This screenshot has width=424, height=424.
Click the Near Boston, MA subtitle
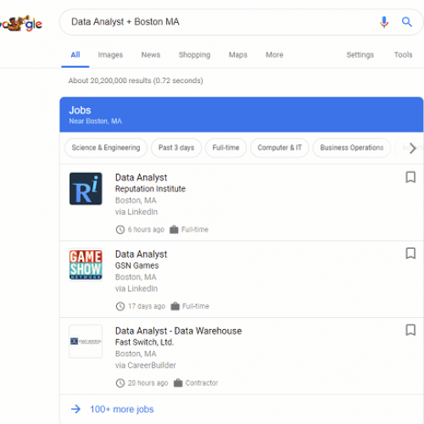pyautogui.click(x=95, y=121)
